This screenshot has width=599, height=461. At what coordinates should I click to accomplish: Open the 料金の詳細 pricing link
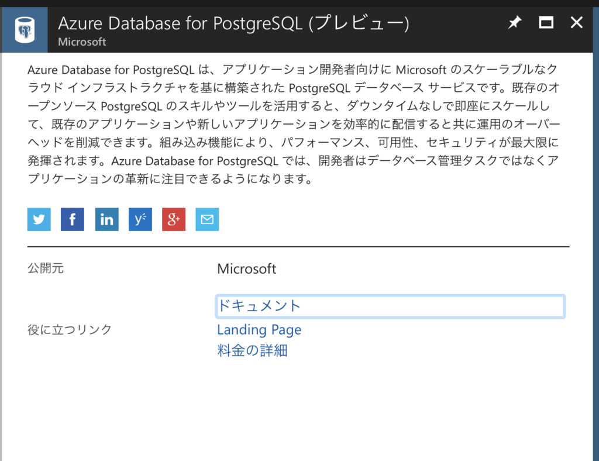pyautogui.click(x=253, y=350)
